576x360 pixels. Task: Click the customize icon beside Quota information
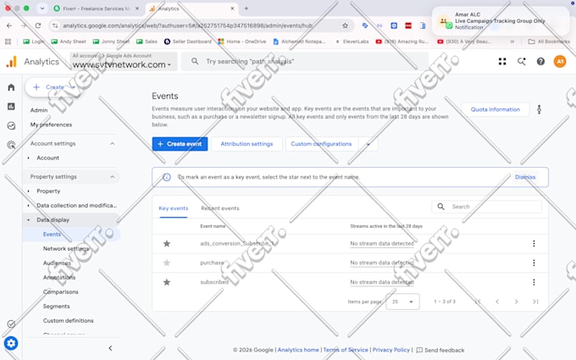coord(539,109)
